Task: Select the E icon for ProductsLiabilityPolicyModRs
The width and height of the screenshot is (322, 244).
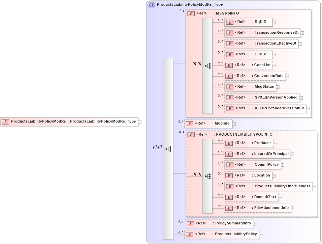Action: point(5,121)
